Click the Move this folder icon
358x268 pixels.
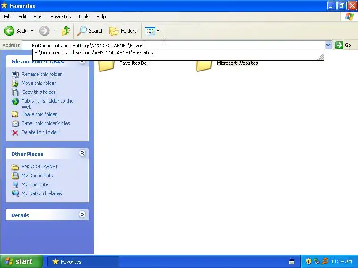point(15,84)
